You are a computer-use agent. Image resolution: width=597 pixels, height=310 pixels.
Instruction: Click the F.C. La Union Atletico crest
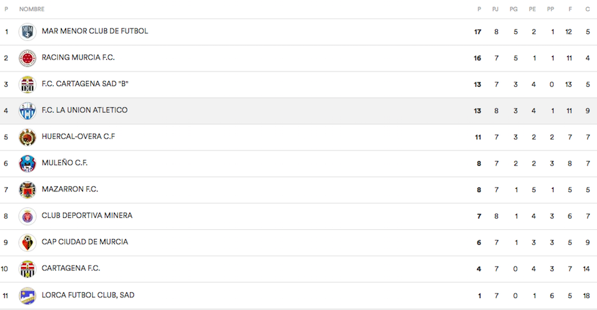coord(27,111)
